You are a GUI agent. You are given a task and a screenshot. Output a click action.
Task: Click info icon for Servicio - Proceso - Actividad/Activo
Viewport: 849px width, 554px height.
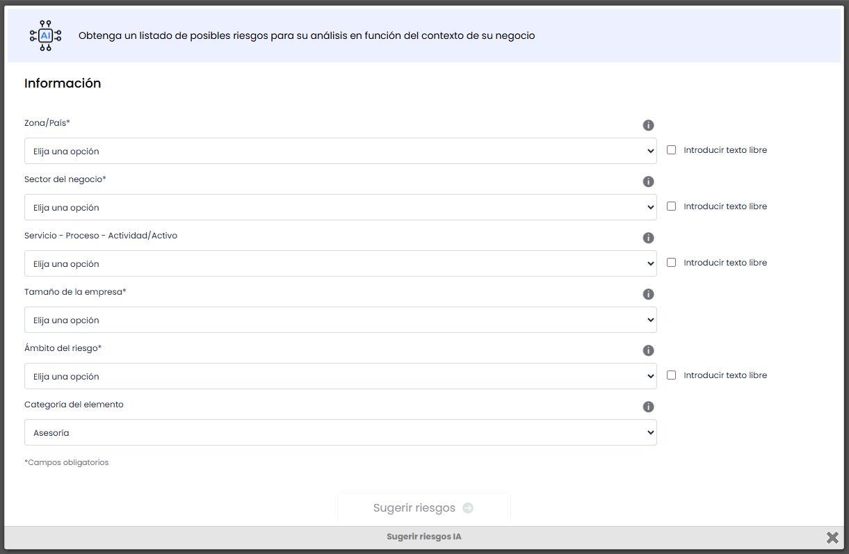click(648, 238)
